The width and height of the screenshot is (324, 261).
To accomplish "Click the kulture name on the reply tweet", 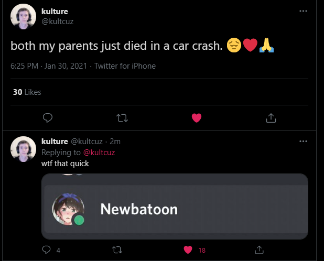I will (55, 142).
